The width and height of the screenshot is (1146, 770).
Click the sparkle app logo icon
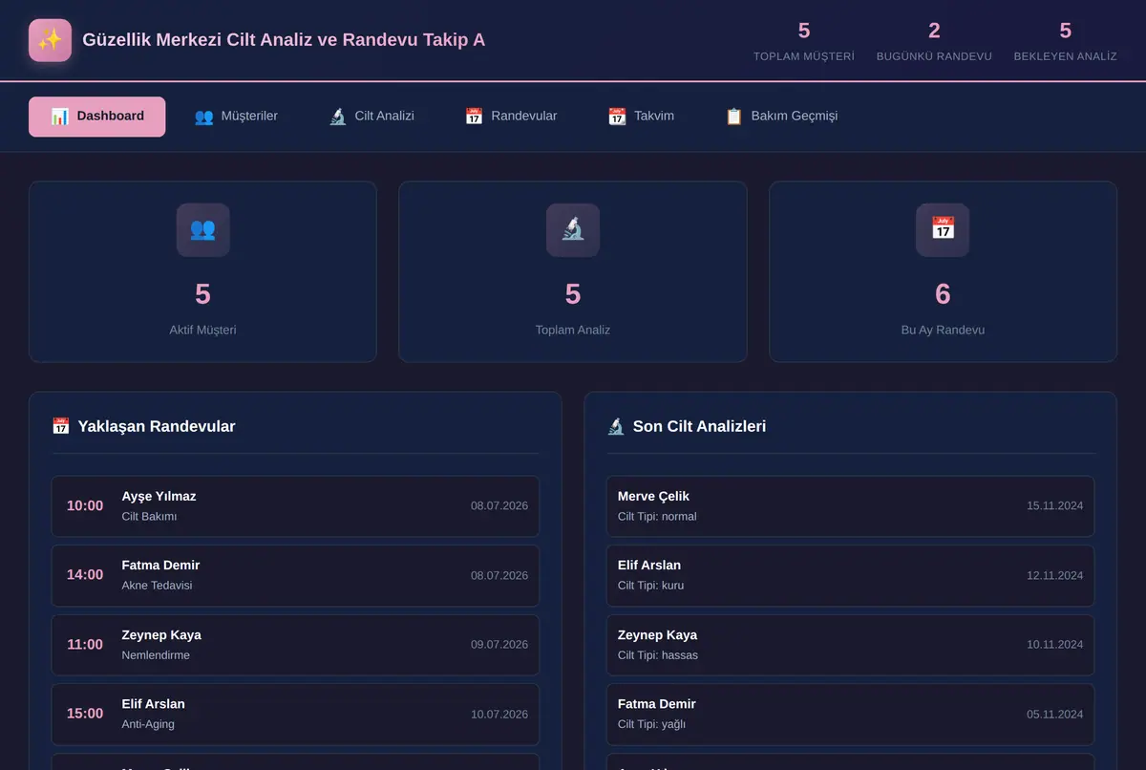tap(50, 40)
